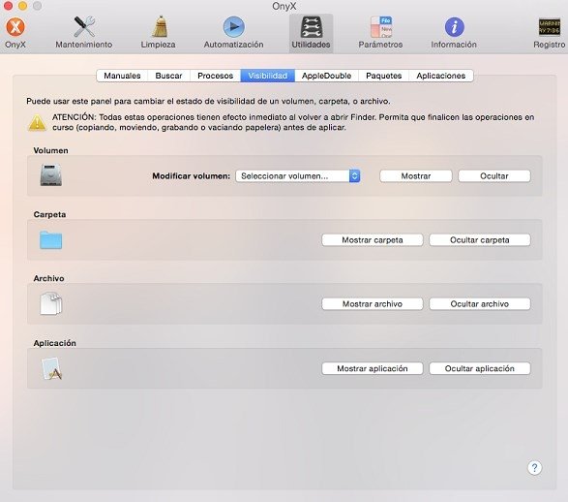The image size is (568, 502).
Task: Open the Seleccionar volumen dropdown
Action: click(x=297, y=176)
